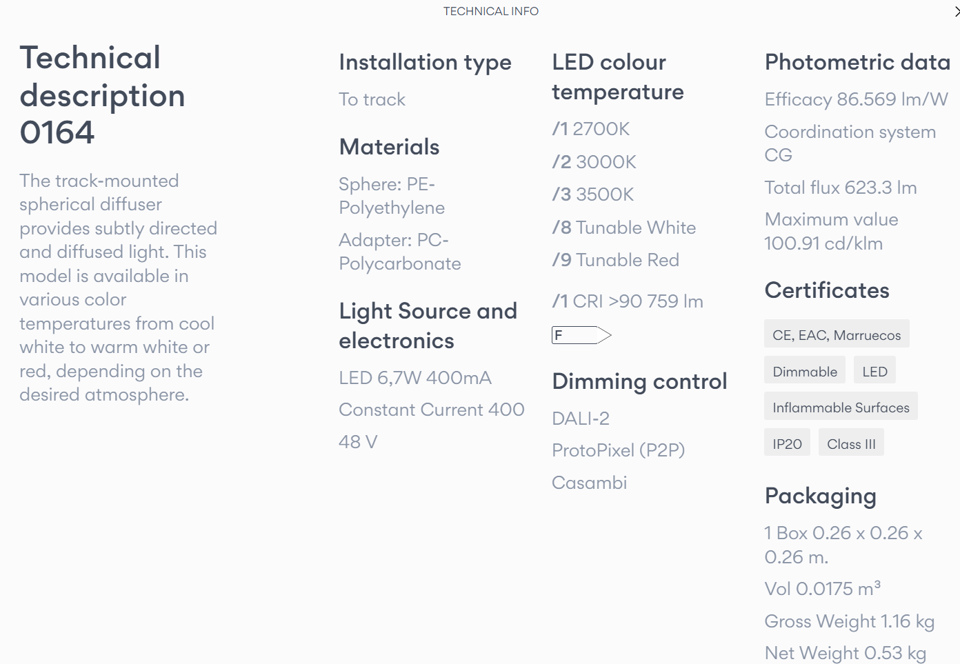Click the IP20 certificate badge

[787, 443]
